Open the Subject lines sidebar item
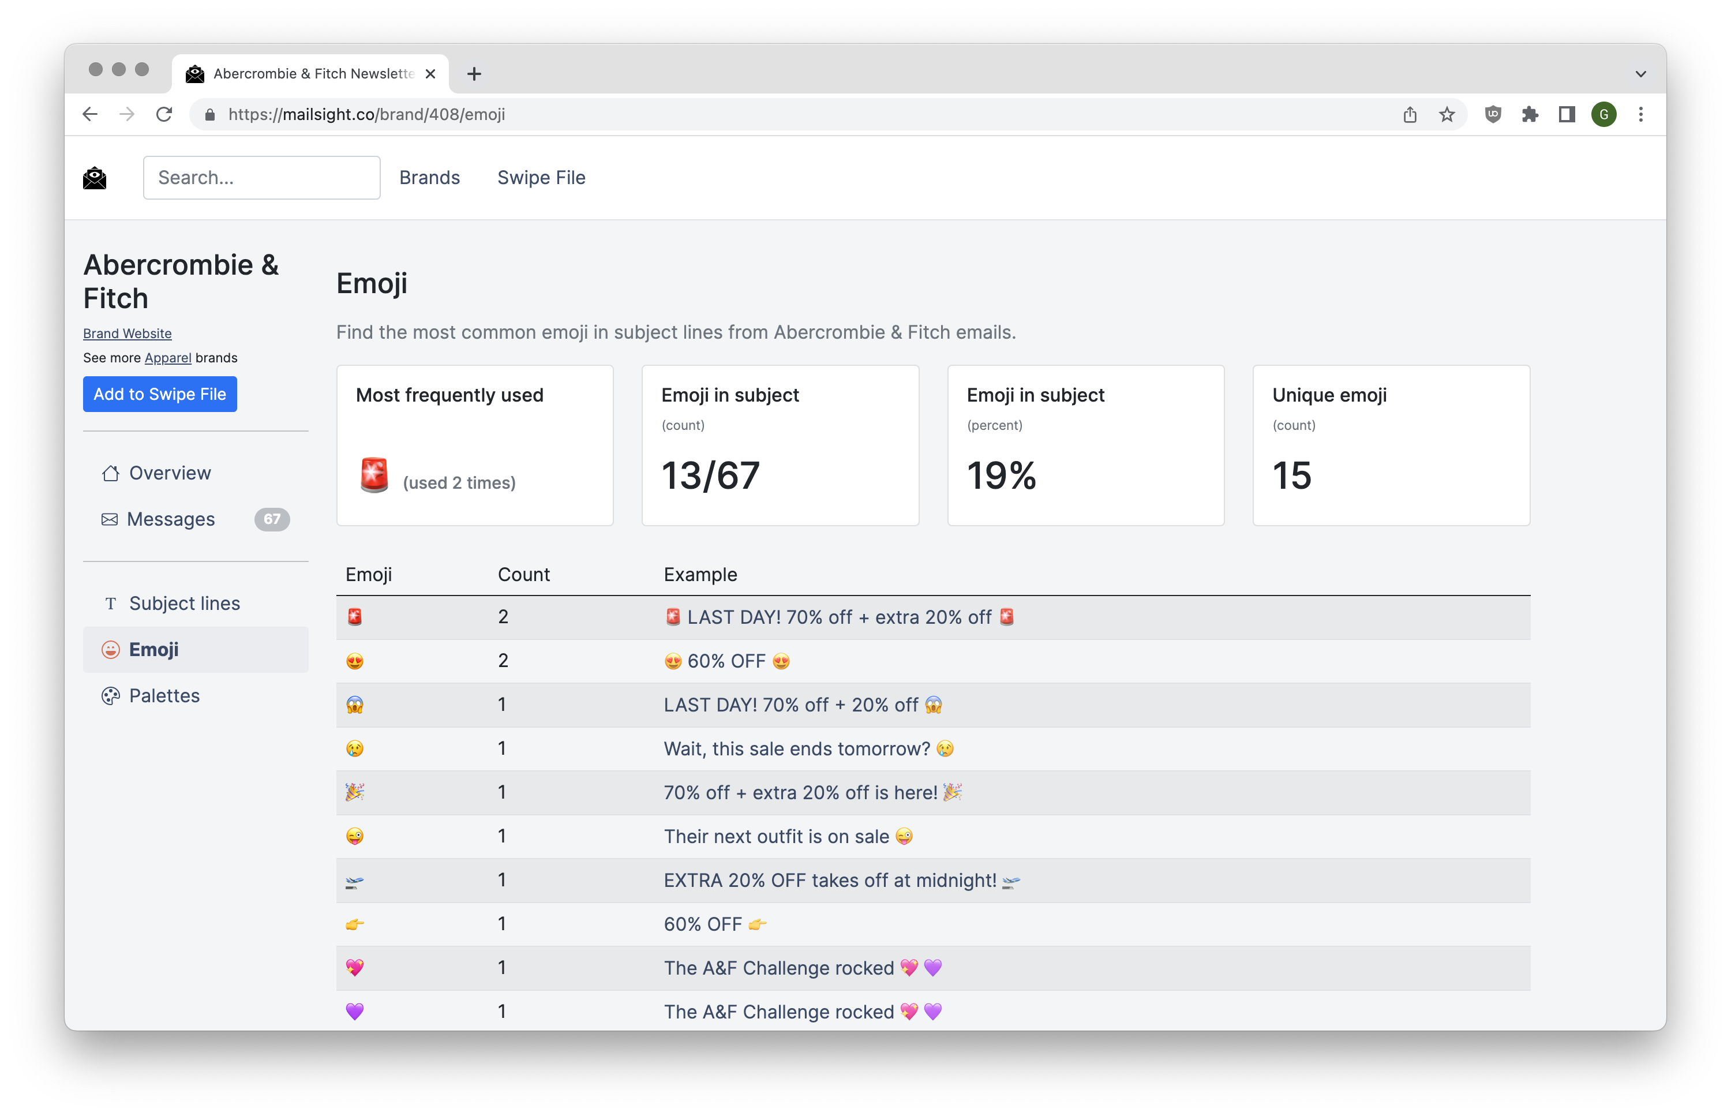 coord(196,604)
